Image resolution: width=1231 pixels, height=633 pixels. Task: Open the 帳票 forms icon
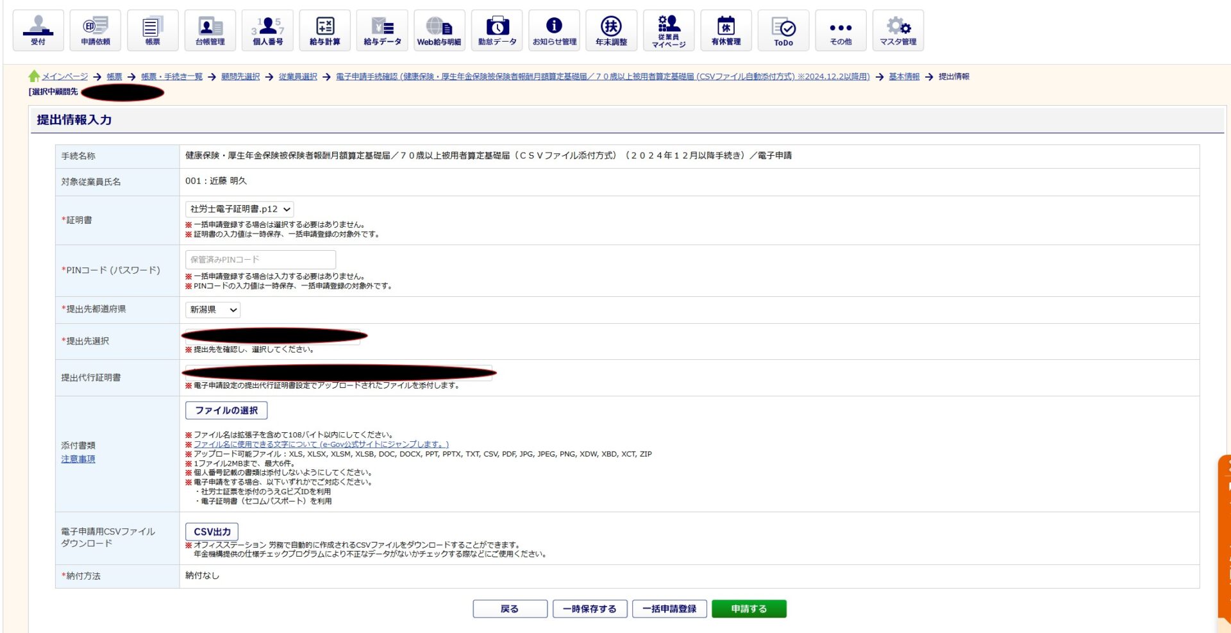tap(153, 30)
